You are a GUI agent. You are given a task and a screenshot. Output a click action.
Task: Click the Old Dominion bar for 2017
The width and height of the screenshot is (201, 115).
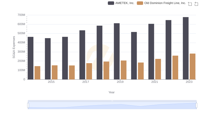[89, 71]
